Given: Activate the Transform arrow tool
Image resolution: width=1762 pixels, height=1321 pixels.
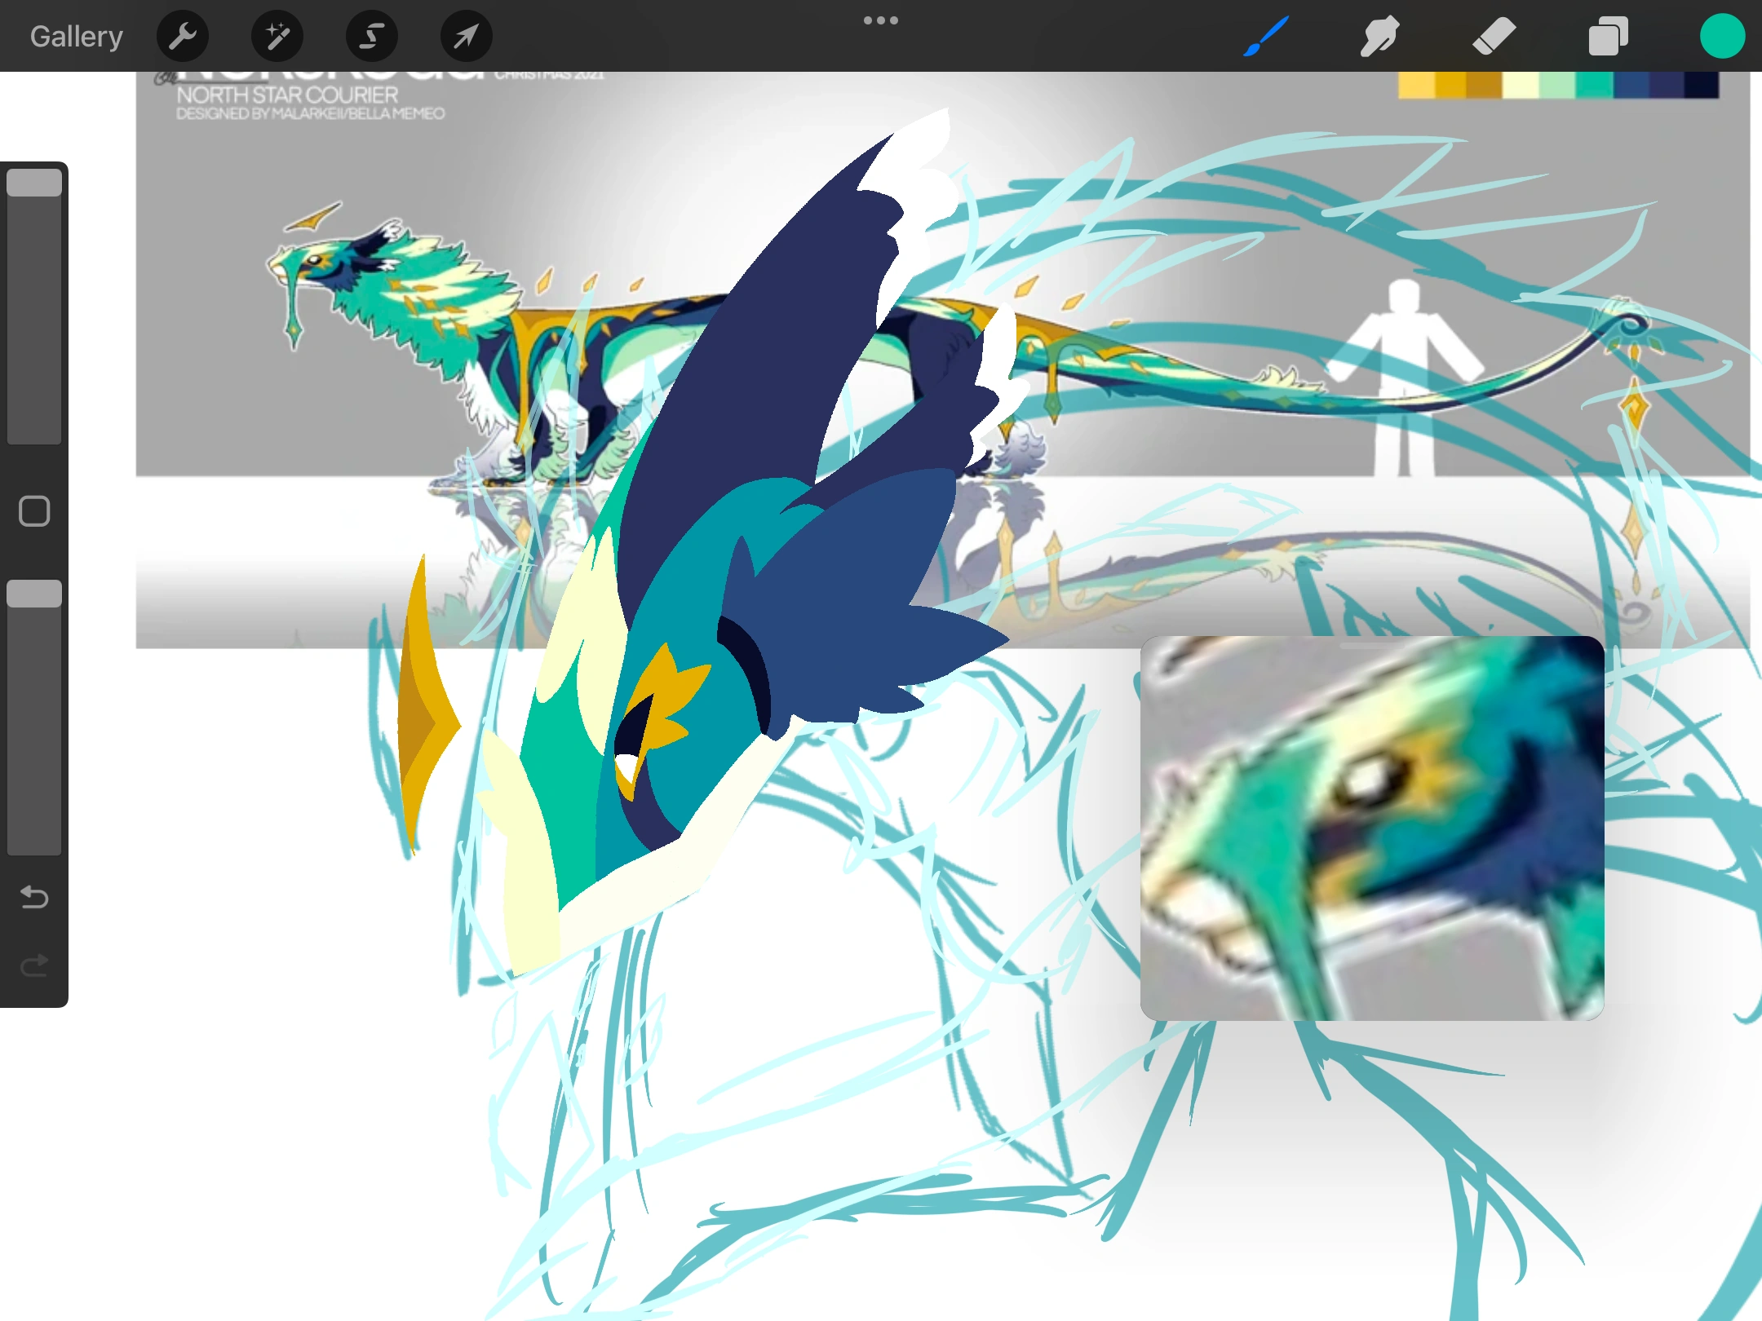Looking at the screenshot, I should (x=466, y=37).
